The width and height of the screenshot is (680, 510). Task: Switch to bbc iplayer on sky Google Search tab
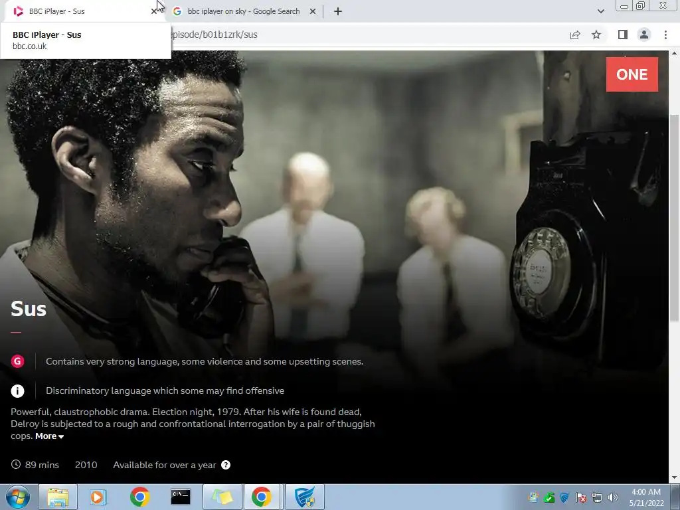[x=243, y=11]
